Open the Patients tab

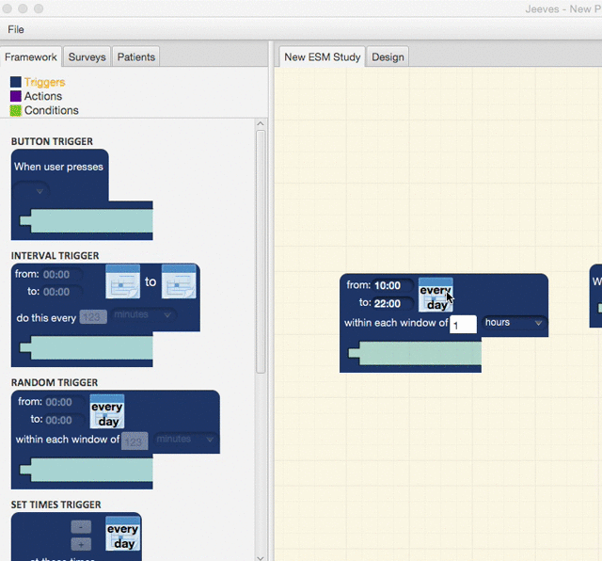click(136, 57)
